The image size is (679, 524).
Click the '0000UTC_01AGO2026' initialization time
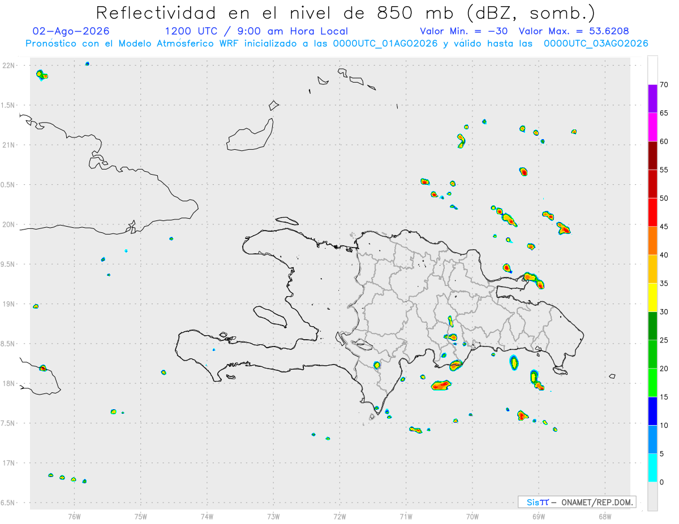pos(385,44)
